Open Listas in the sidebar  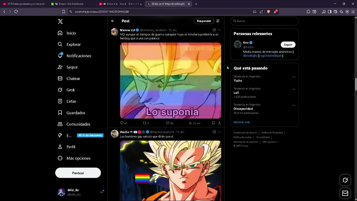(x=67, y=101)
